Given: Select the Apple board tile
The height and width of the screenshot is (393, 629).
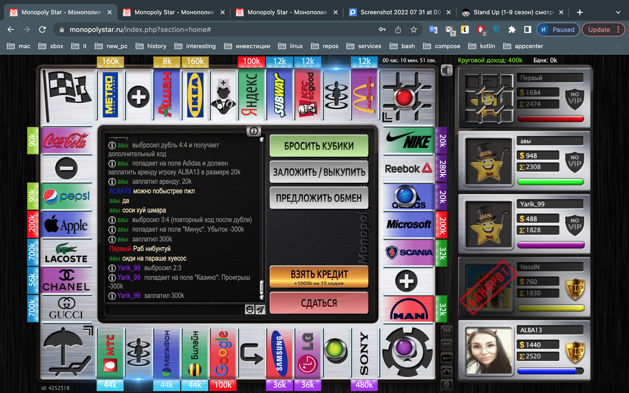Looking at the screenshot, I should 66,225.
